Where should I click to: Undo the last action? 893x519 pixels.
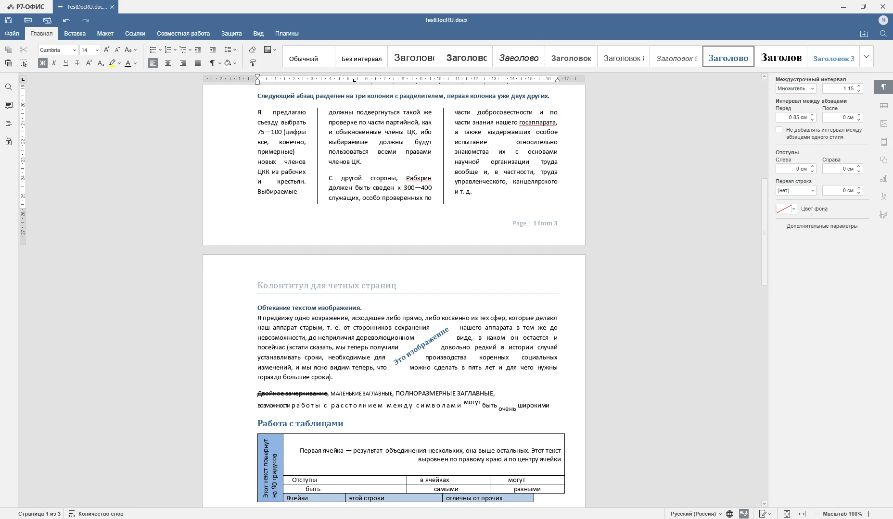66,20
